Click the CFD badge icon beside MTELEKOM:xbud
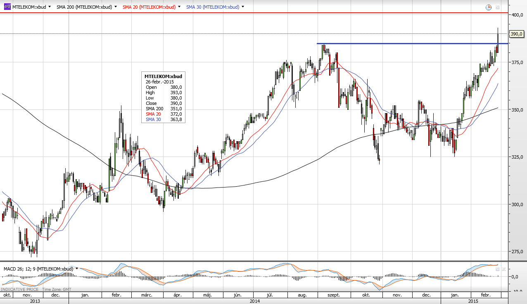Viewport: 527px width, 304px height. click(7, 7)
